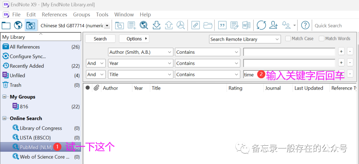The height and width of the screenshot is (164, 359).
Task: Open Contains dropdown in the Author row
Action: [x=207, y=52]
